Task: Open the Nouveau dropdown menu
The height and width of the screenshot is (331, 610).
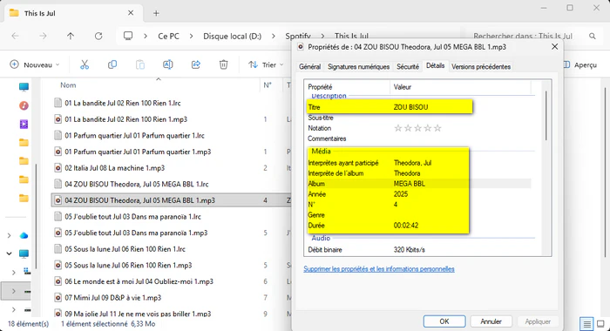Action: click(35, 64)
